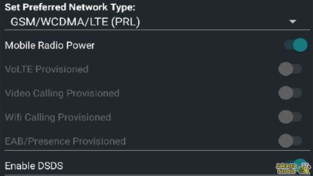This screenshot has height=176, width=313.
Task: Switch on Wifi Calling Provisioned toggle
Action: [x=290, y=117]
